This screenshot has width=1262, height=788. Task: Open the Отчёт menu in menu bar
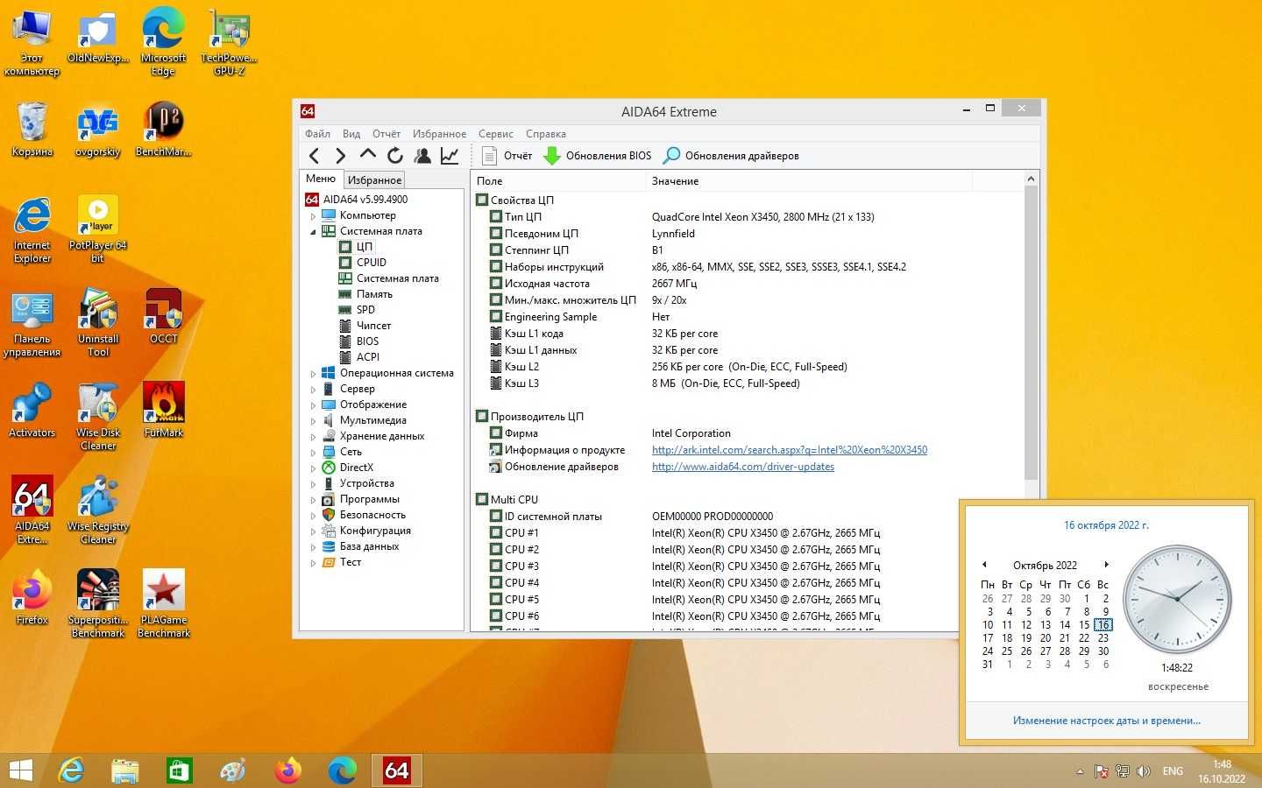(x=386, y=134)
